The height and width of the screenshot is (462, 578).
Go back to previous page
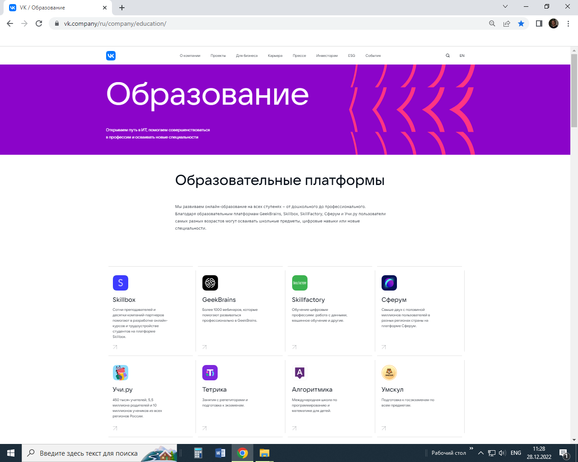click(10, 23)
